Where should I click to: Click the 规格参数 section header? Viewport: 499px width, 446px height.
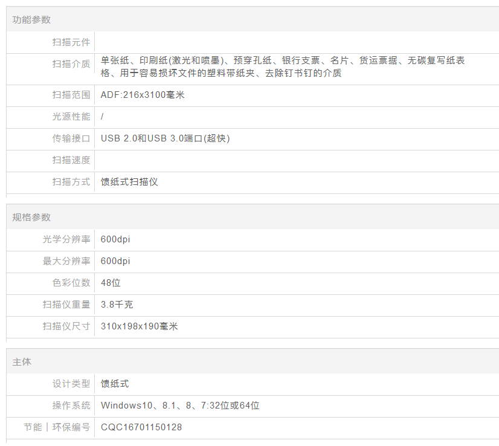(31, 218)
